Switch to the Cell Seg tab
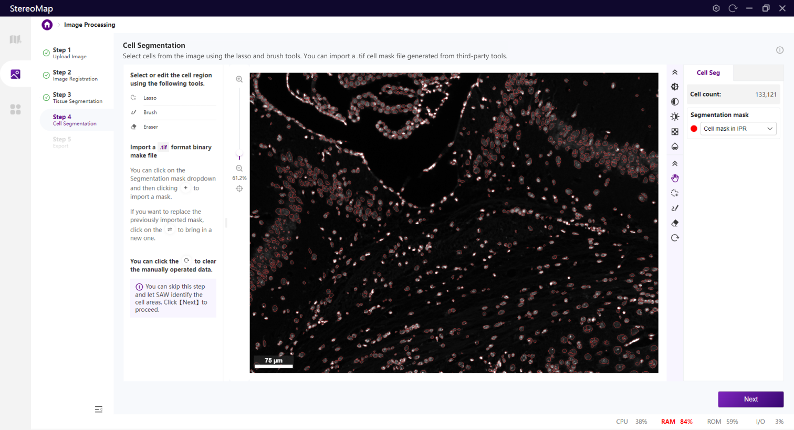 (x=708, y=73)
